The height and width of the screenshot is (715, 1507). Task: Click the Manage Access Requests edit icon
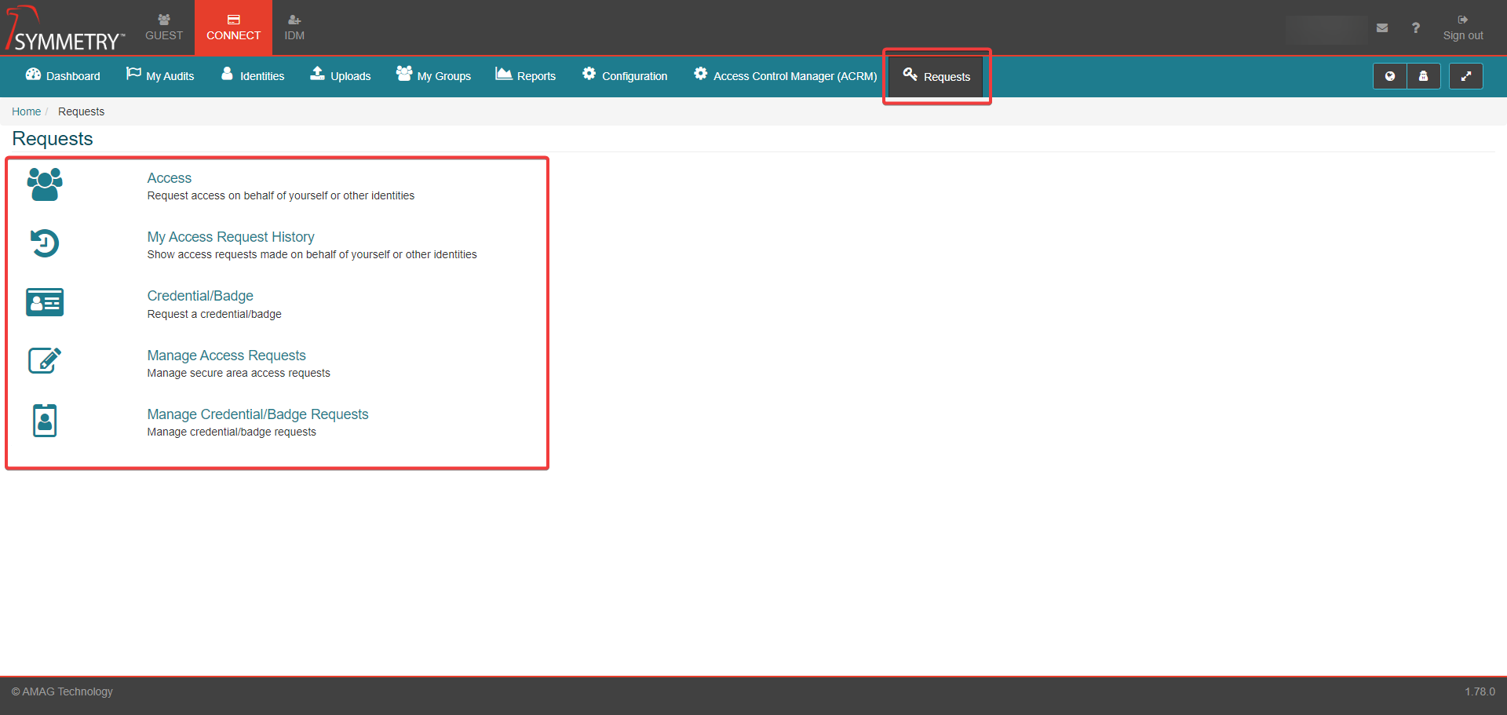(x=45, y=361)
